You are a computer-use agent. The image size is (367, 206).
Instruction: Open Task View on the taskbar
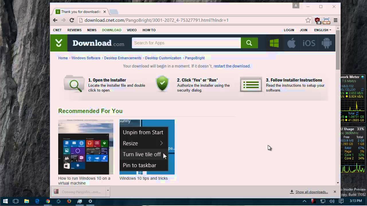pos(16,201)
